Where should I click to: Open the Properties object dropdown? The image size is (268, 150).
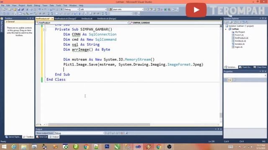pyautogui.click(x=245, y=75)
